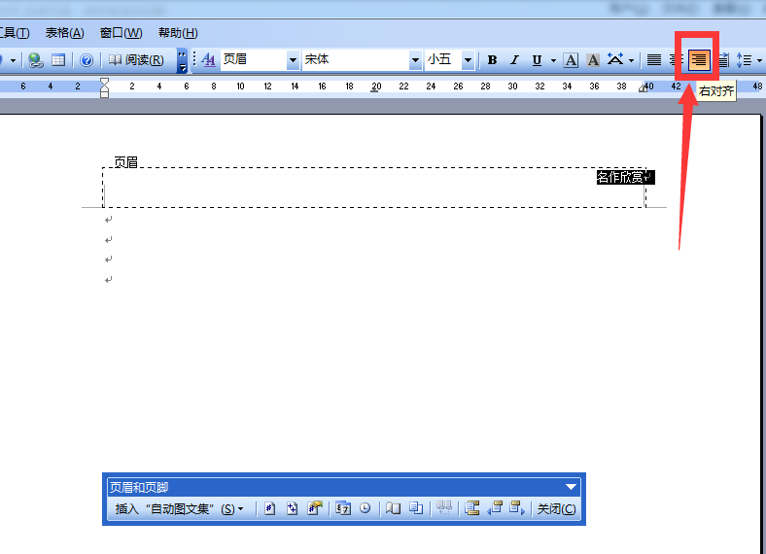The height and width of the screenshot is (554, 766).
Task: Click the left indent marker on ruler
Action: click(105, 93)
